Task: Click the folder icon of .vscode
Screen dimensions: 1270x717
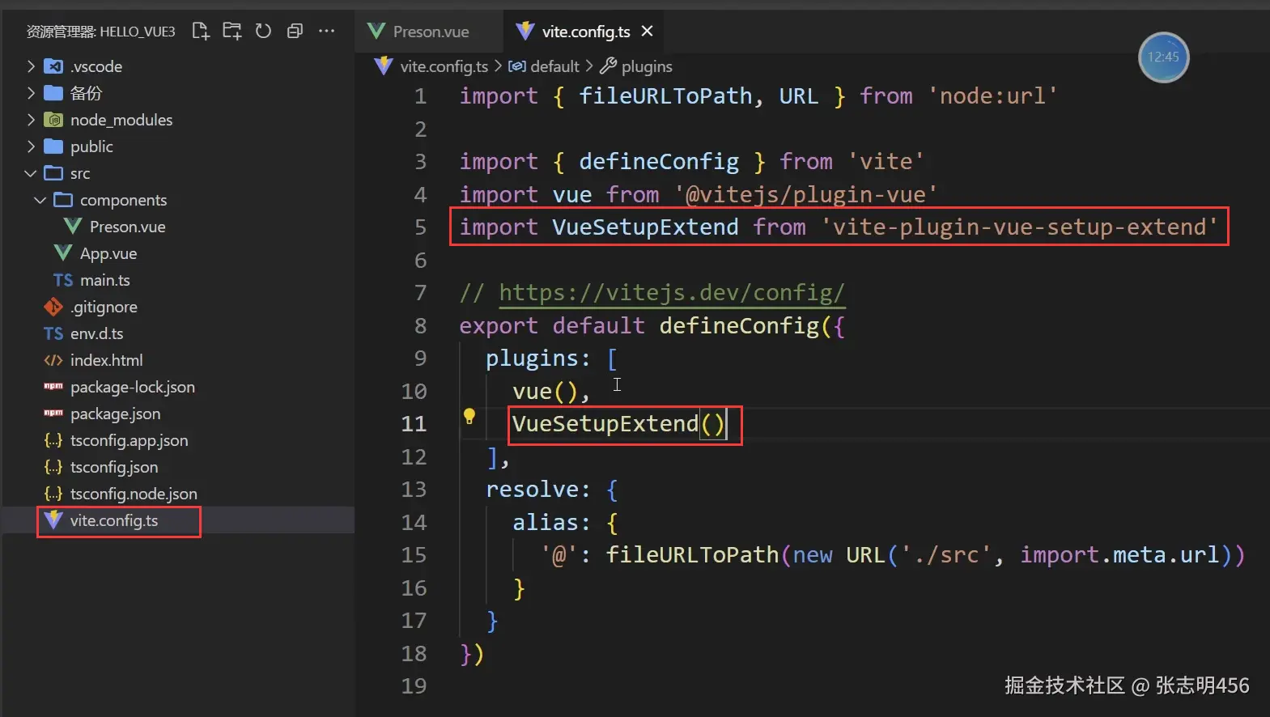Action: coord(53,66)
